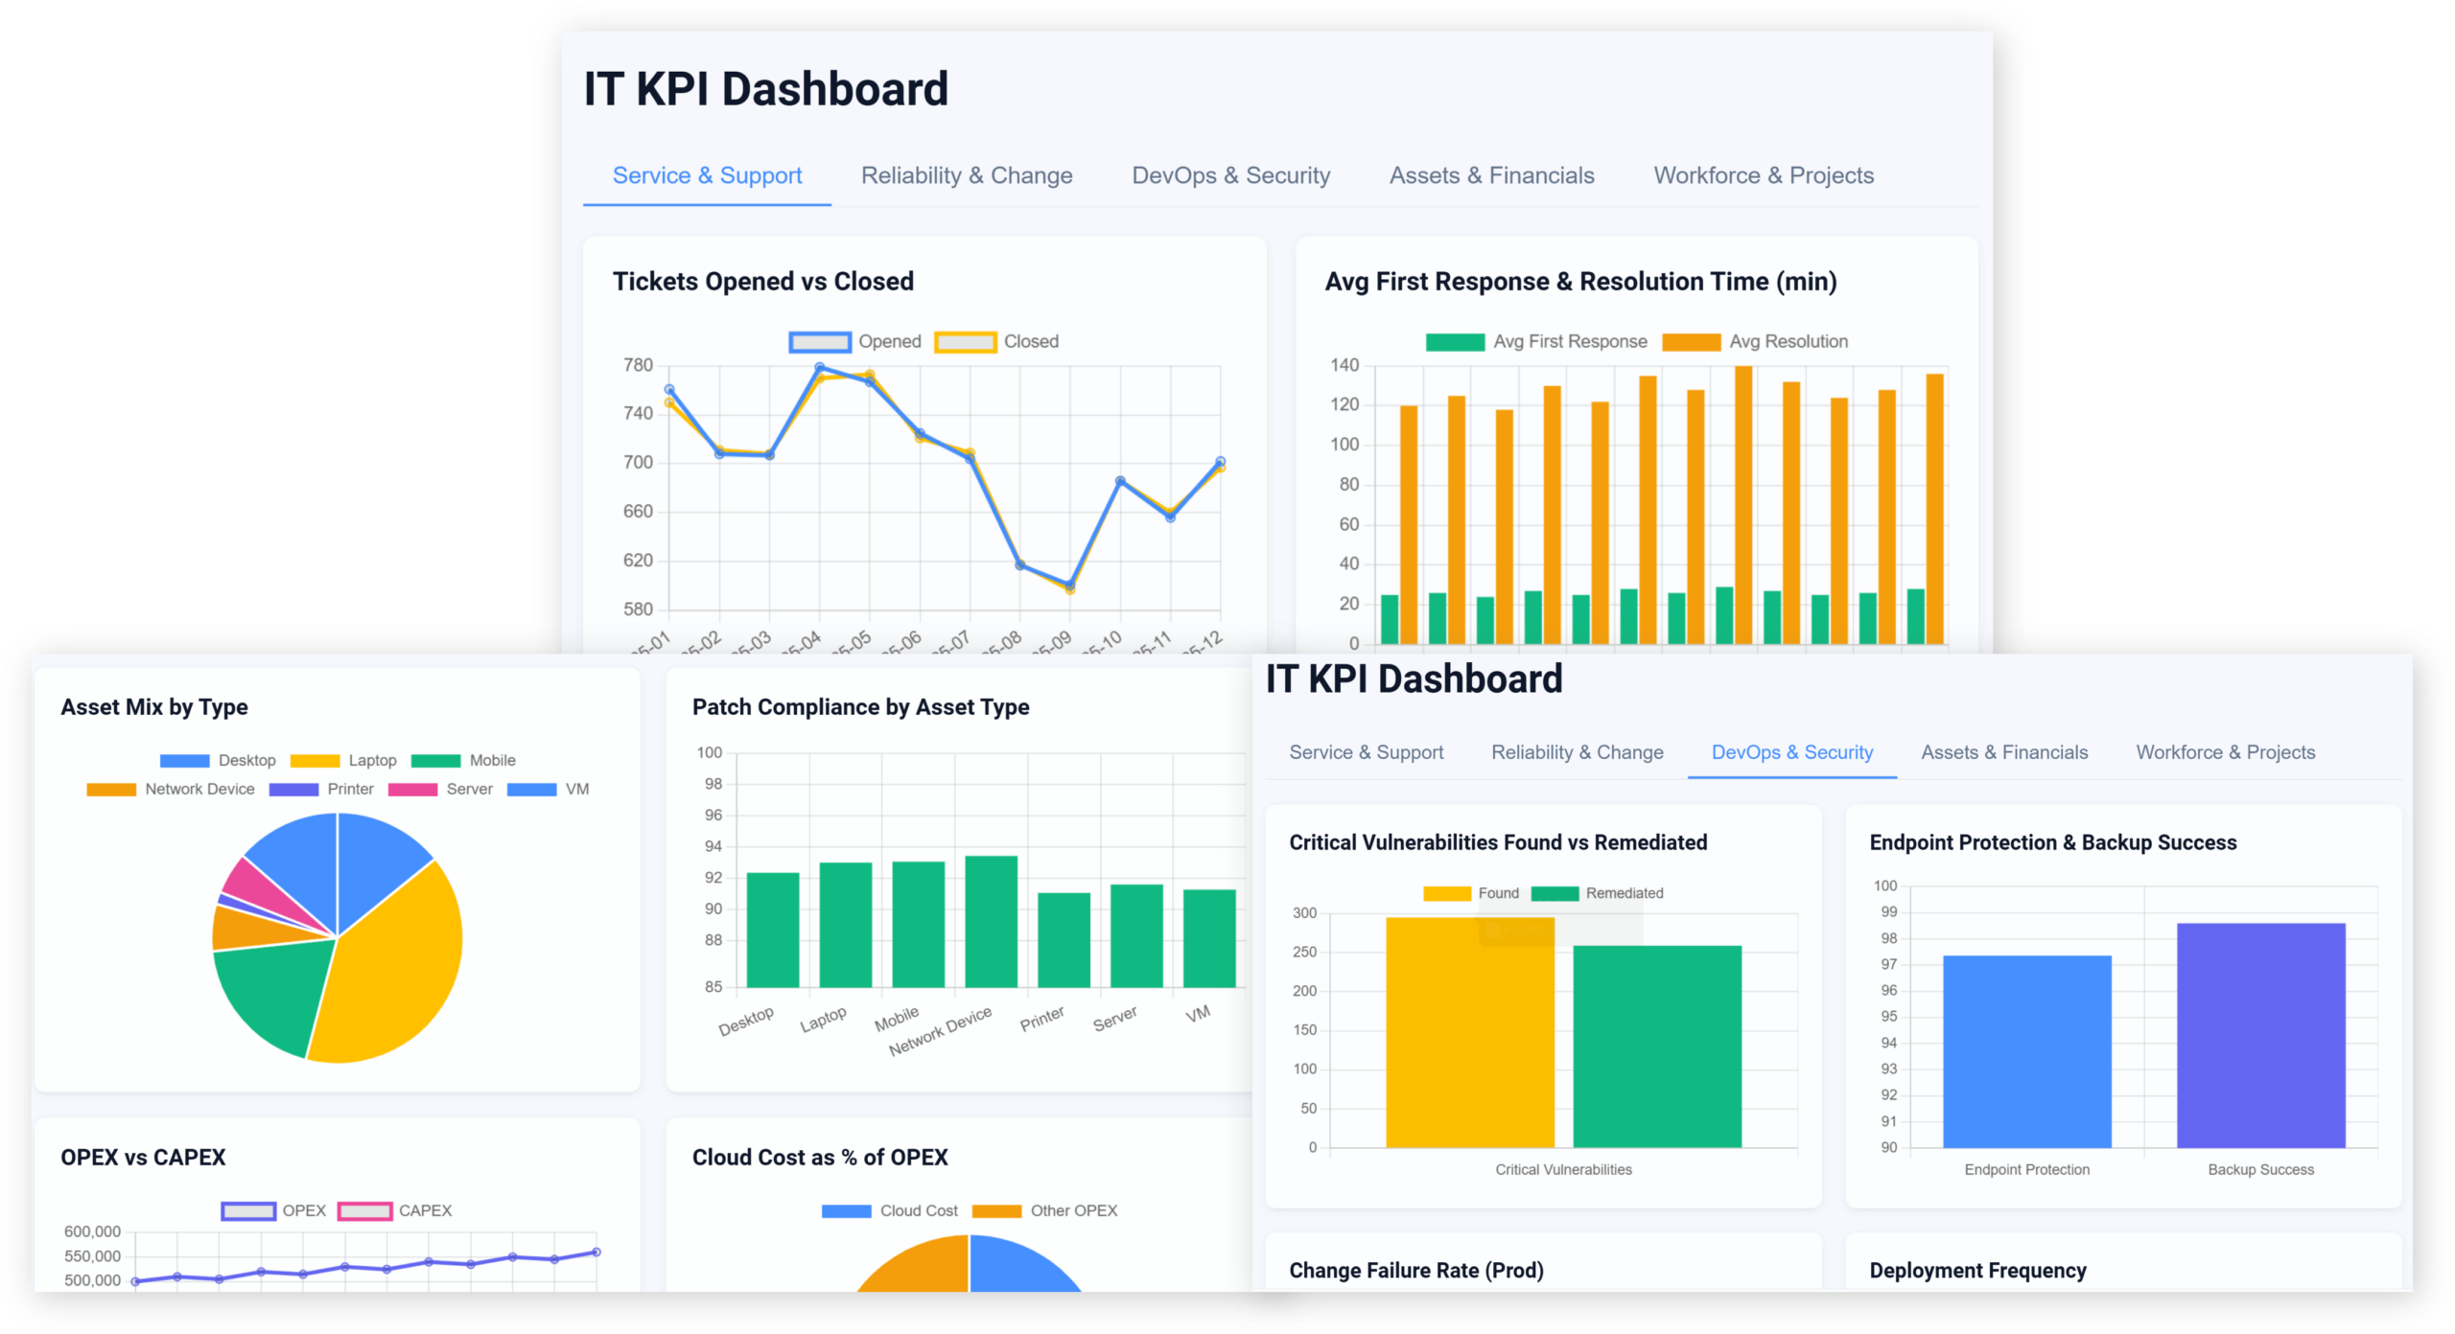Toggle the Closed legend swatch
The height and width of the screenshot is (1334, 2455).
click(965, 342)
